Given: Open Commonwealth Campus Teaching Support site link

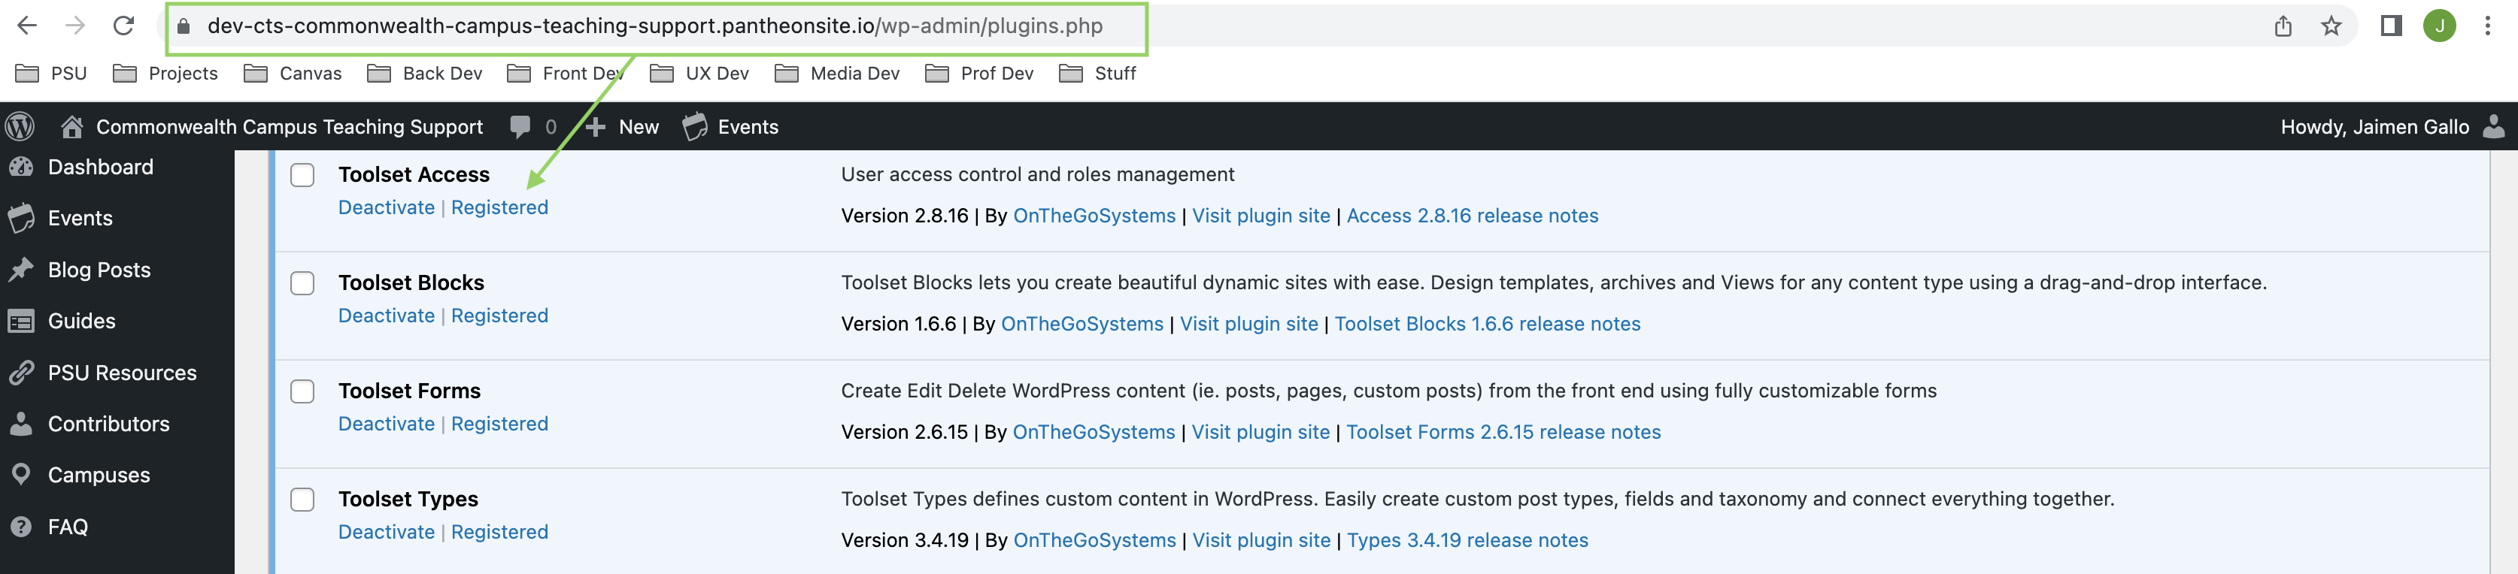Looking at the screenshot, I should 290,127.
